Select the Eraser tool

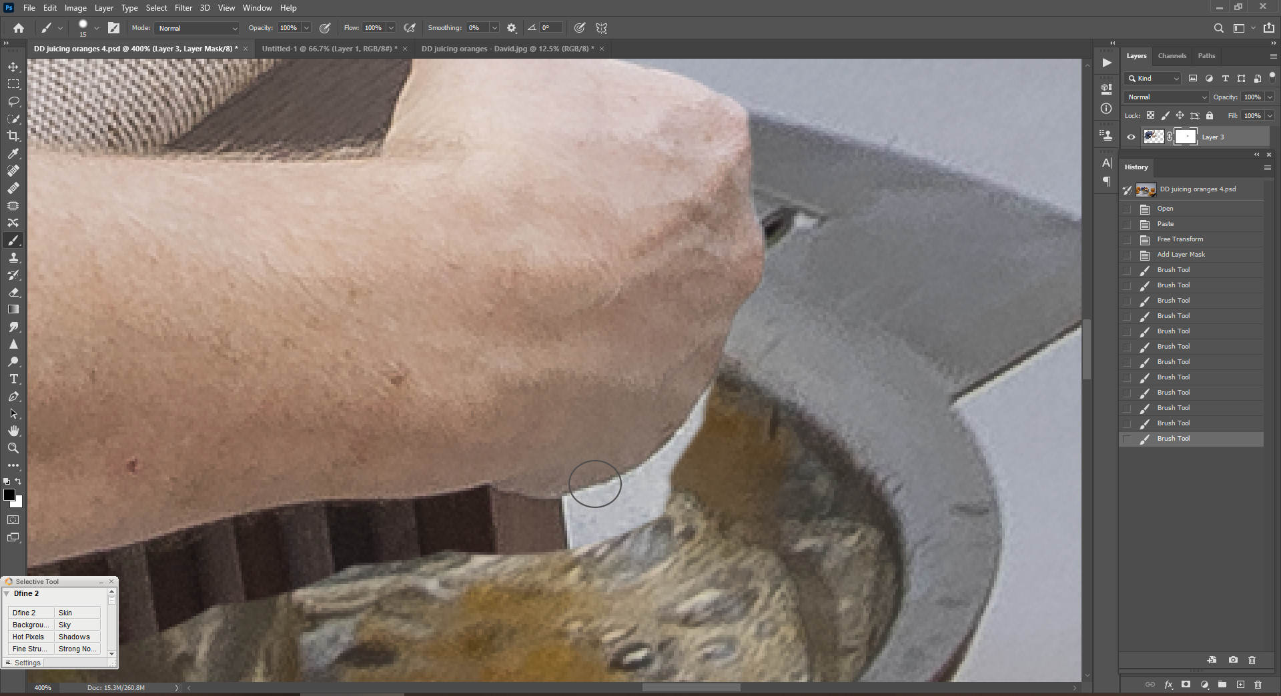[13, 292]
